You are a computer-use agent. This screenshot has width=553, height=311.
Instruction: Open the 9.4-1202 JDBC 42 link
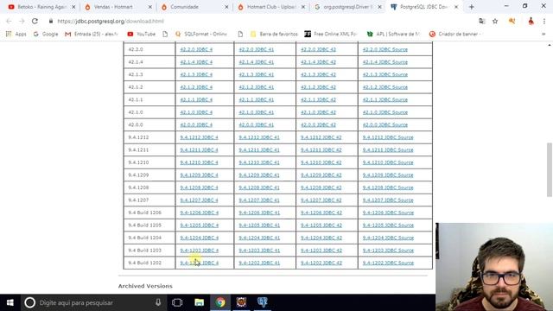321,263
